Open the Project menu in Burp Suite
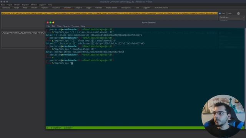This screenshot has width=246, height=138. click(x=9, y=5)
